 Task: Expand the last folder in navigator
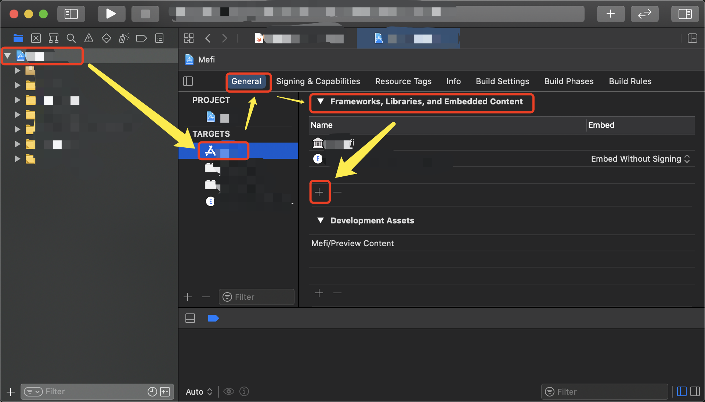pyautogui.click(x=17, y=159)
